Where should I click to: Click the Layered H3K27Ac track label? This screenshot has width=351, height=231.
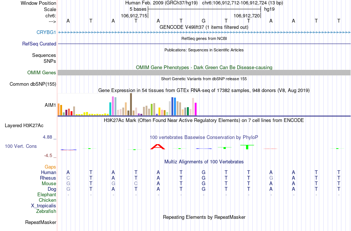click(x=24, y=126)
